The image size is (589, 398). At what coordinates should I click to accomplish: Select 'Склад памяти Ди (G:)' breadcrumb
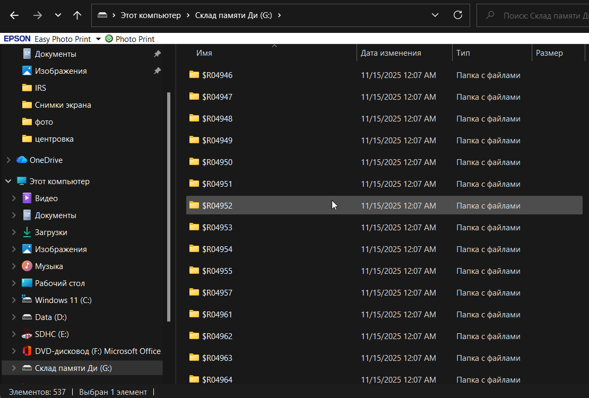(x=233, y=15)
